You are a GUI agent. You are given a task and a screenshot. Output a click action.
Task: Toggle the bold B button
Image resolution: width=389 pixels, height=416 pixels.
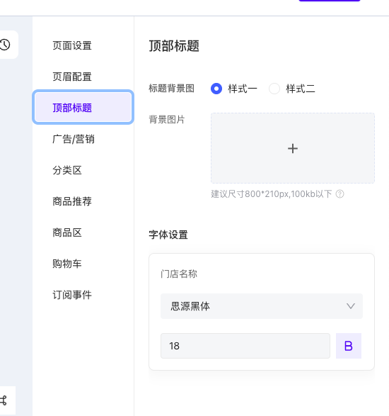349,346
